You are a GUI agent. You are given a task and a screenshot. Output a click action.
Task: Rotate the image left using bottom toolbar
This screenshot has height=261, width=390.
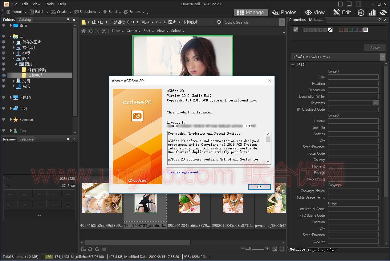pos(90,249)
